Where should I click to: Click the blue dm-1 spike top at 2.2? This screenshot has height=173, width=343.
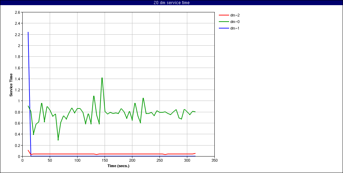[28, 32]
